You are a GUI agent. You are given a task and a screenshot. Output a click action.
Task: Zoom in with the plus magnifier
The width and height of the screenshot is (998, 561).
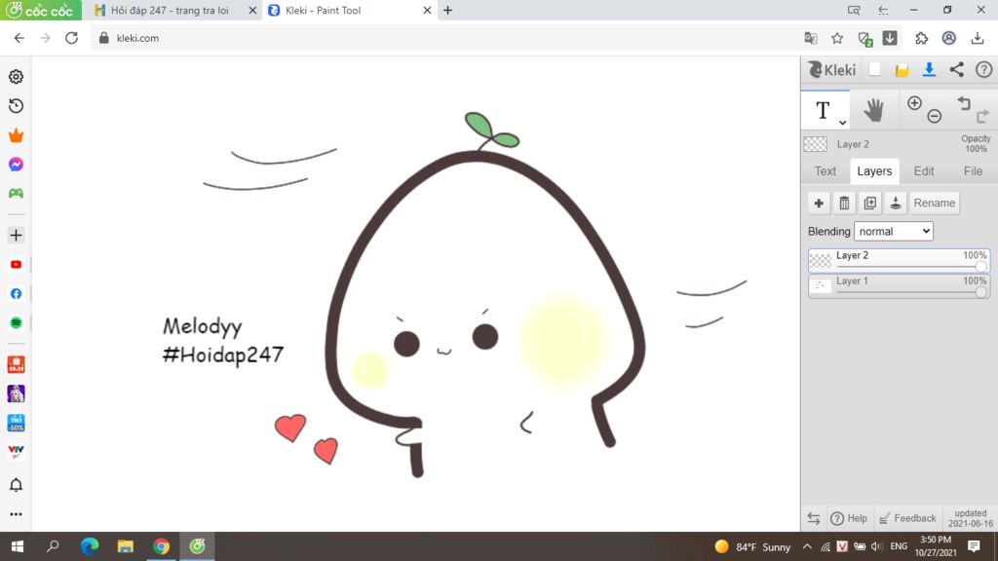point(914,103)
